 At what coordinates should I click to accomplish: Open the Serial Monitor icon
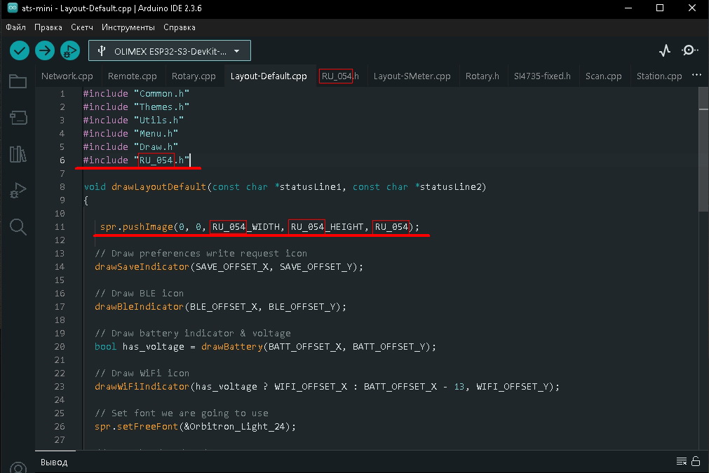tap(689, 50)
